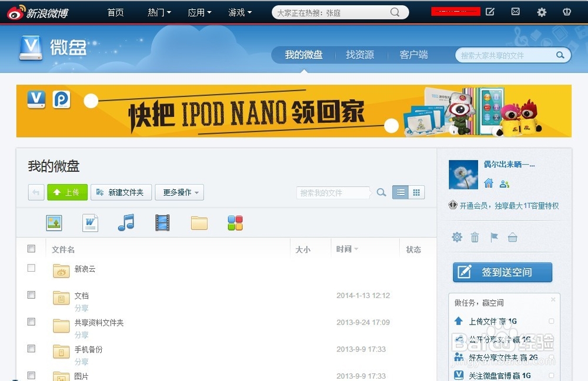Image resolution: width=588 pixels, height=381 pixels.
Task: Filter files by music note icon
Action: pyautogui.click(x=126, y=223)
